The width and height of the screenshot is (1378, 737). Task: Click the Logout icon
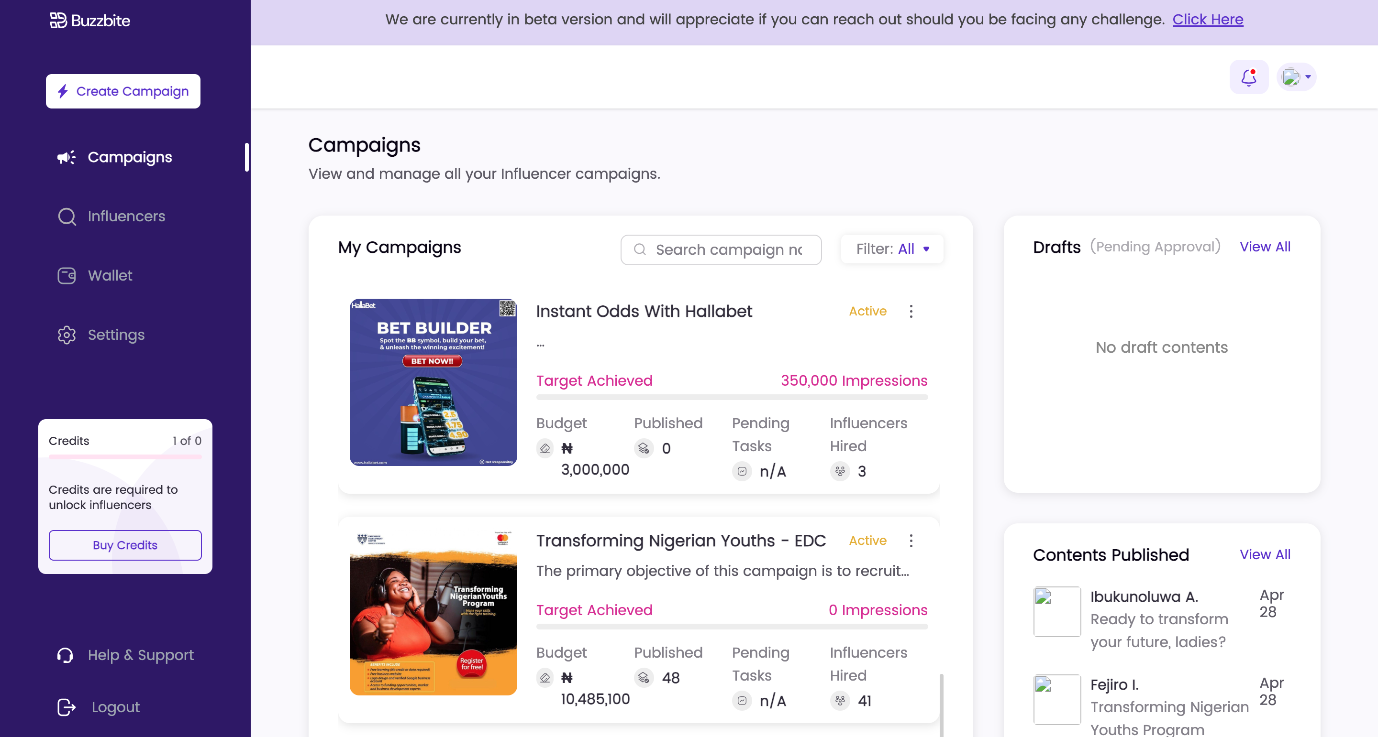pyautogui.click(x=67, y=707)
